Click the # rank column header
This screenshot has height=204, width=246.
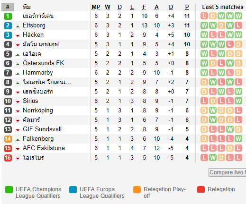click(8, 7)
